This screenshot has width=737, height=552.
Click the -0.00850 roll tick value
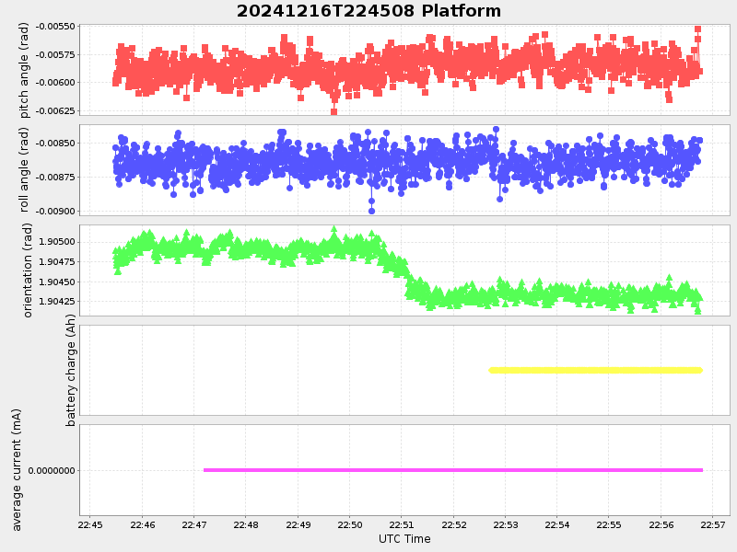pos(55,144)
